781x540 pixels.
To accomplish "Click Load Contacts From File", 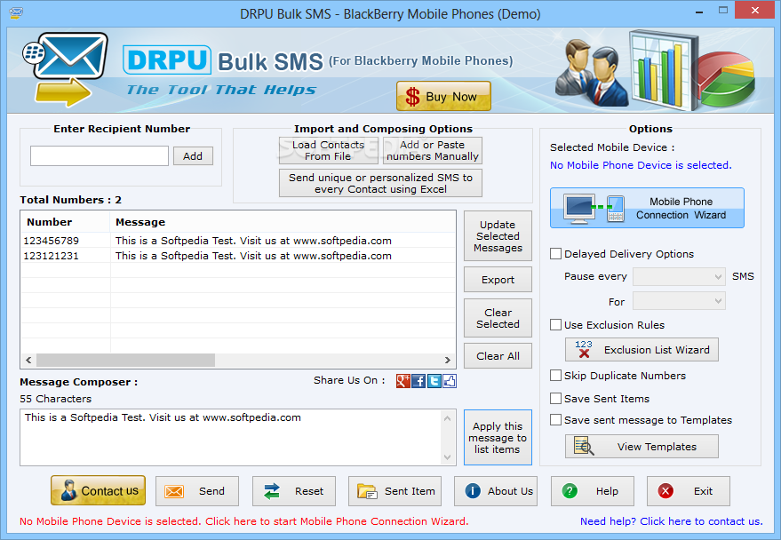I will point(328,150).
